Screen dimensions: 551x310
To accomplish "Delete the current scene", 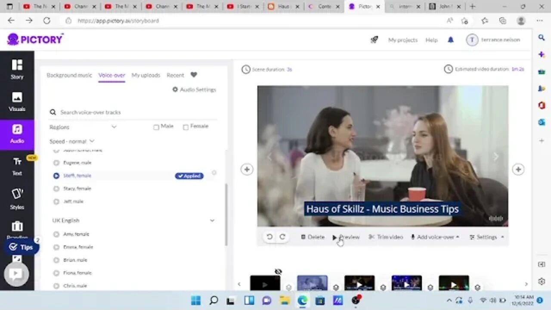I will 313,237.
